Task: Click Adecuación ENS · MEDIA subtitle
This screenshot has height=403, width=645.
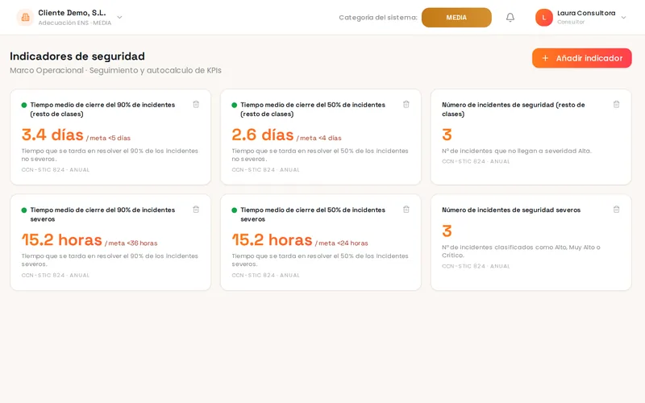Action: click(x=74, y=23)
